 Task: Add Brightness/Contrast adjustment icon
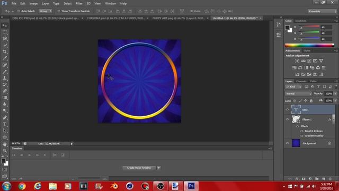[297, 61]
